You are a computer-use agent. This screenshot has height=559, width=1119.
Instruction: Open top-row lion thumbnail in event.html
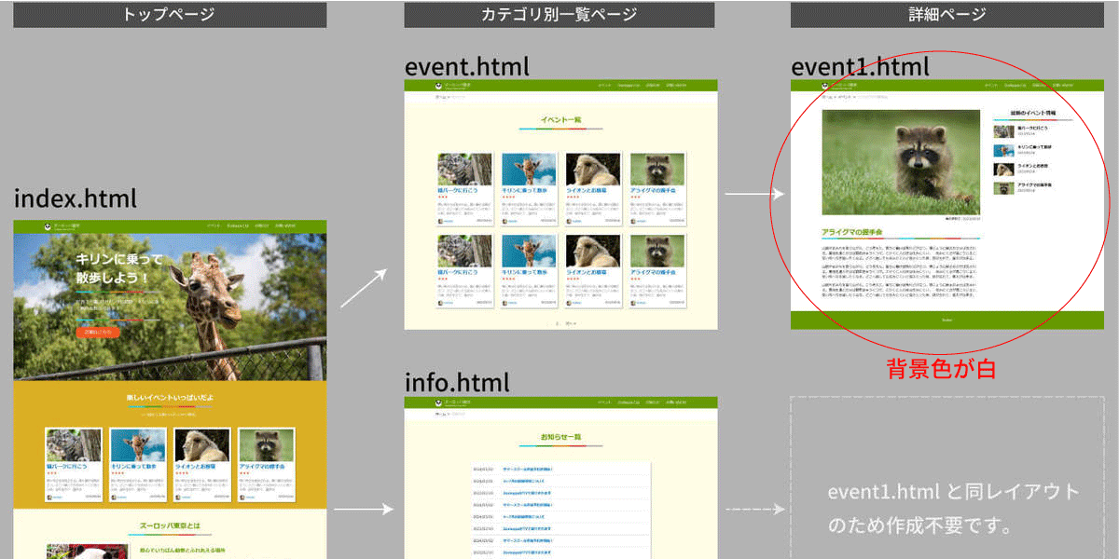[593, 170]
